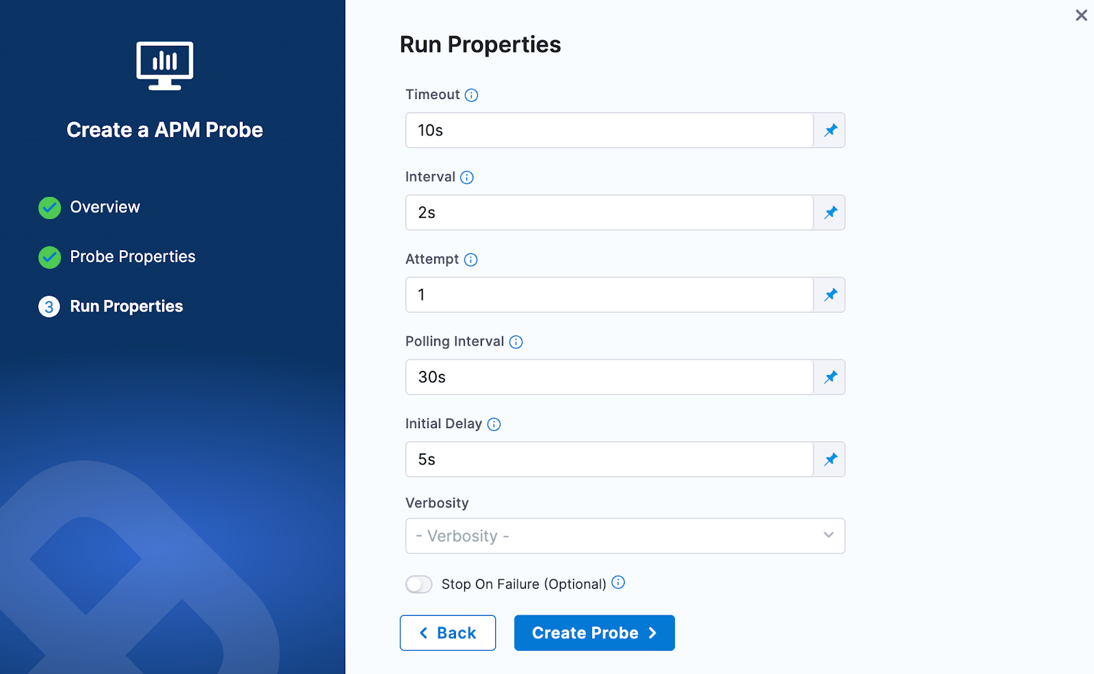The height and width of the screenshot is (674, 1094).
Task: Select the Run Properties step
Action: point(126,306)
